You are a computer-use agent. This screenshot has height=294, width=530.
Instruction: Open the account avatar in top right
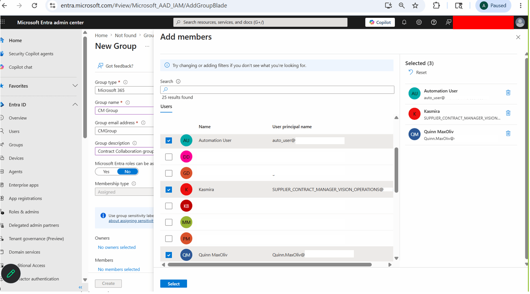point(520,22)
